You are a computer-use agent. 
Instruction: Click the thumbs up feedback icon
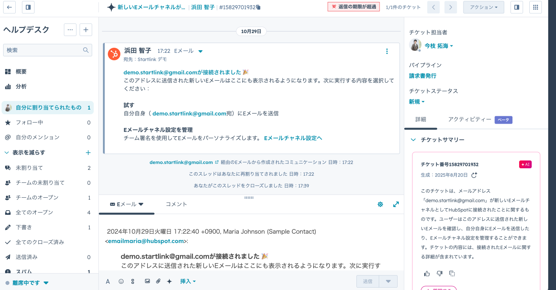point(427,273)
